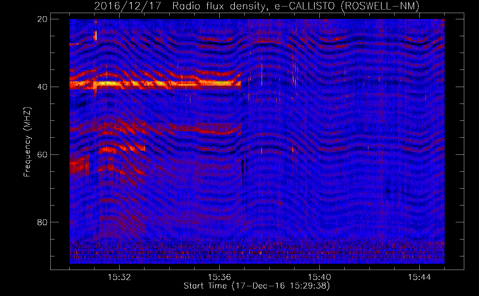Click the 15:44 time tick label
This screenshot has height=296, width=479.
419,277
